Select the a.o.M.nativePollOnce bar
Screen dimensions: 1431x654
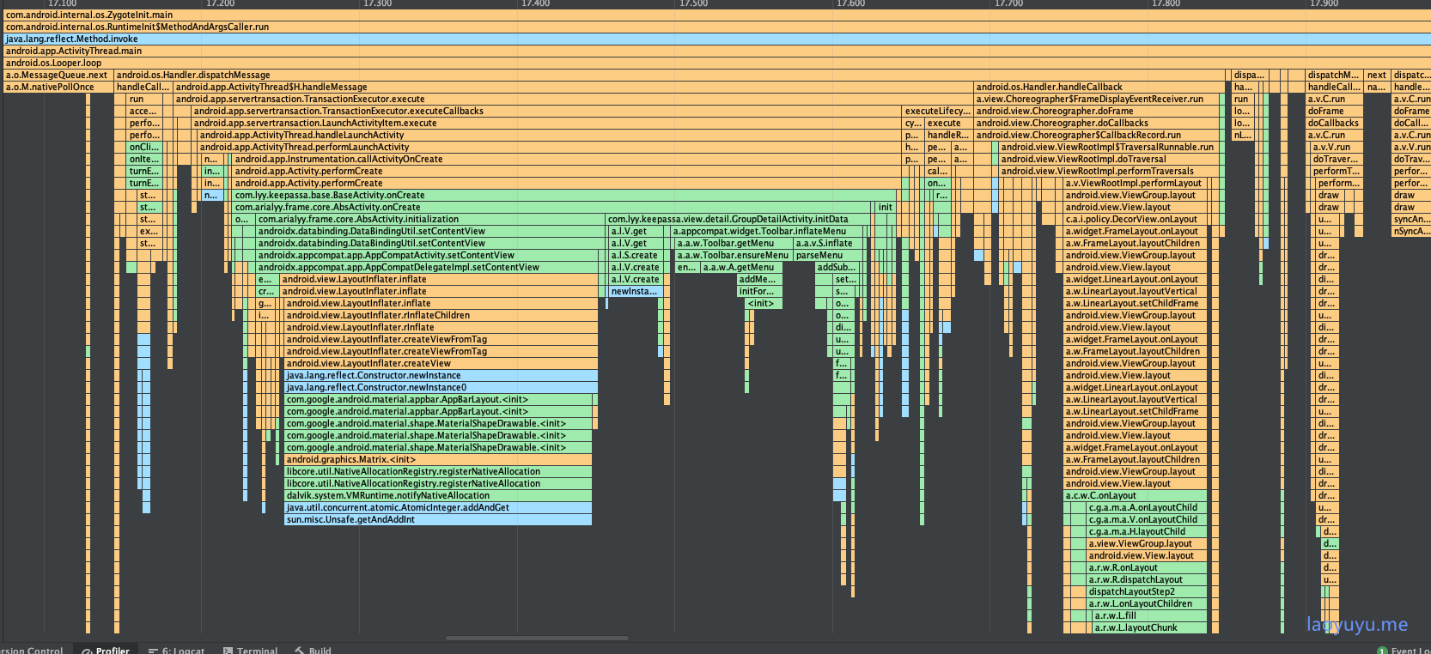(58, 87)
